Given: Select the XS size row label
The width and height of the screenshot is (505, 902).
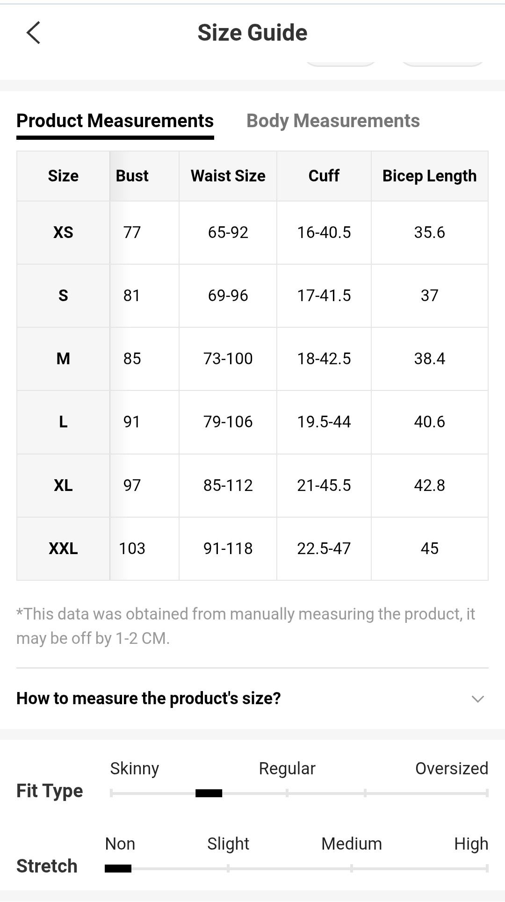Looking at the screenshot, I should pos(63,232).
